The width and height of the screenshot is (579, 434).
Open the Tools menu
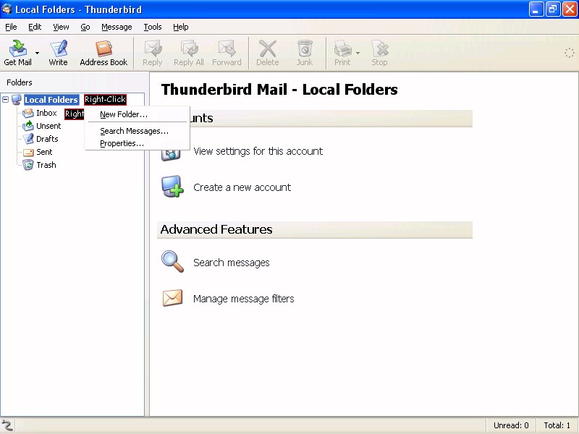pyautogui.click(x=153, y=27)
